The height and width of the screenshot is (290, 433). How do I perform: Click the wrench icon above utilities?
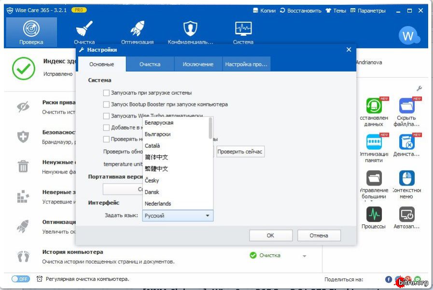[x=419, y=88]
